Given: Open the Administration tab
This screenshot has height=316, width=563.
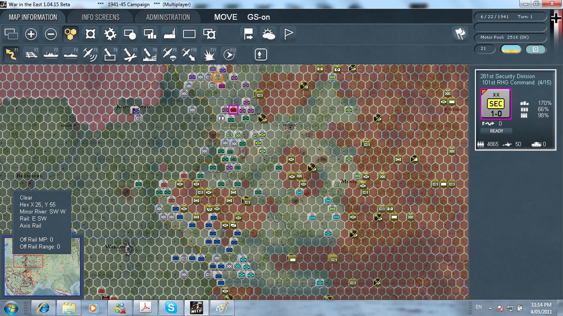Looking at the screenshot, I should pyautogui.click(x=168, y=17).
